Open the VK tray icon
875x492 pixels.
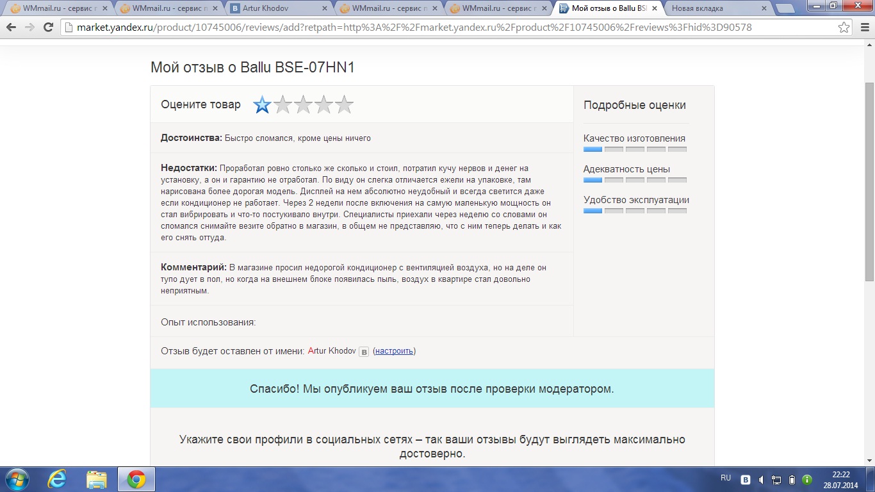[x=746, y=479]
